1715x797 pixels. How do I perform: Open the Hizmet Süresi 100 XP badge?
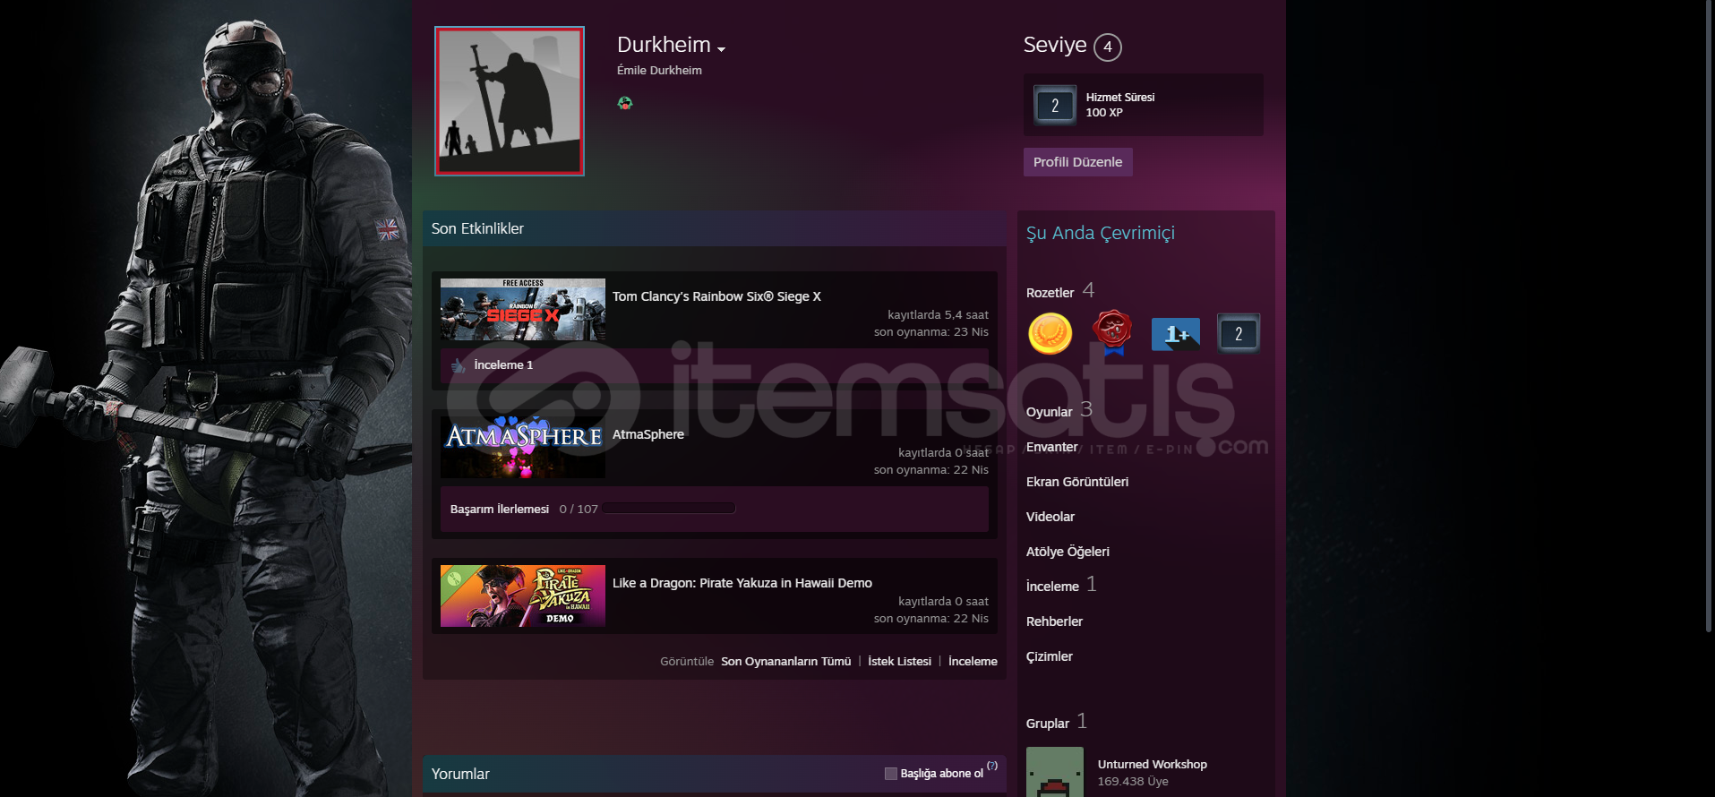(x=1144, y=105)
